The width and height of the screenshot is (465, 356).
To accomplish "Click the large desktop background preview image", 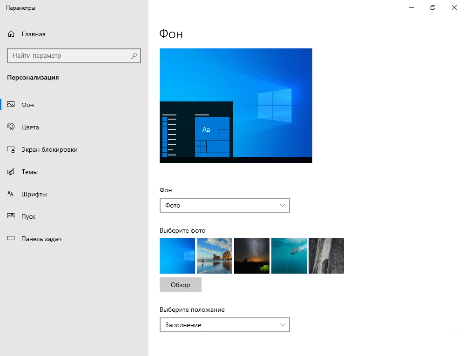I will [x=236, y=106].
